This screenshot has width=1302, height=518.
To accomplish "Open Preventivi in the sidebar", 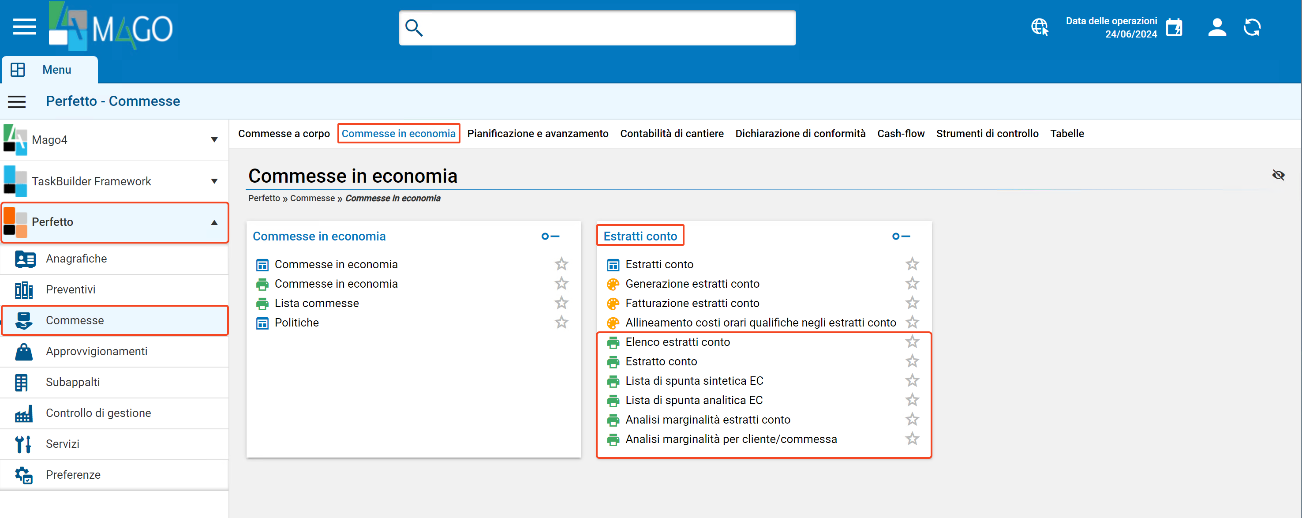I will pos(115,290).
